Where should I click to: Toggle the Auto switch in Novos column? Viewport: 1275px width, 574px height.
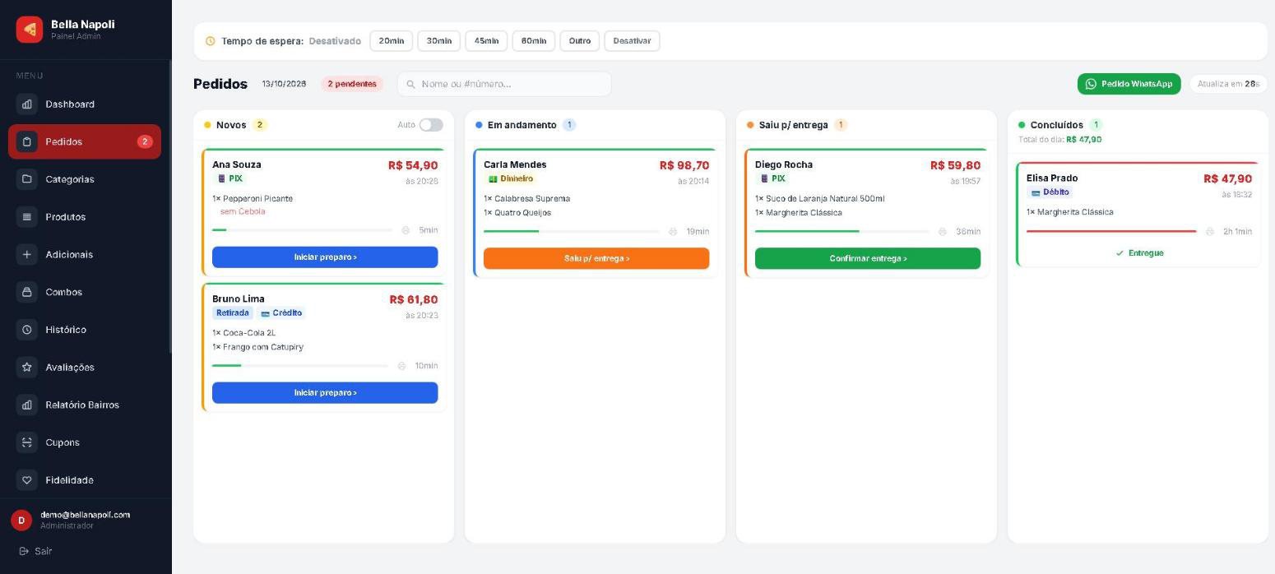point(431,125)
